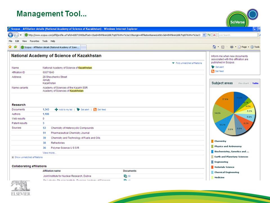Image resolution: width=270 pixels, height=203 pixels.
Task: Click the sidebar Set alert bell icon
Action: coord(213,67)
